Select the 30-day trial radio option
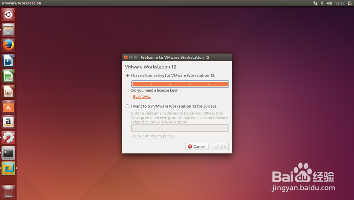 127,106
